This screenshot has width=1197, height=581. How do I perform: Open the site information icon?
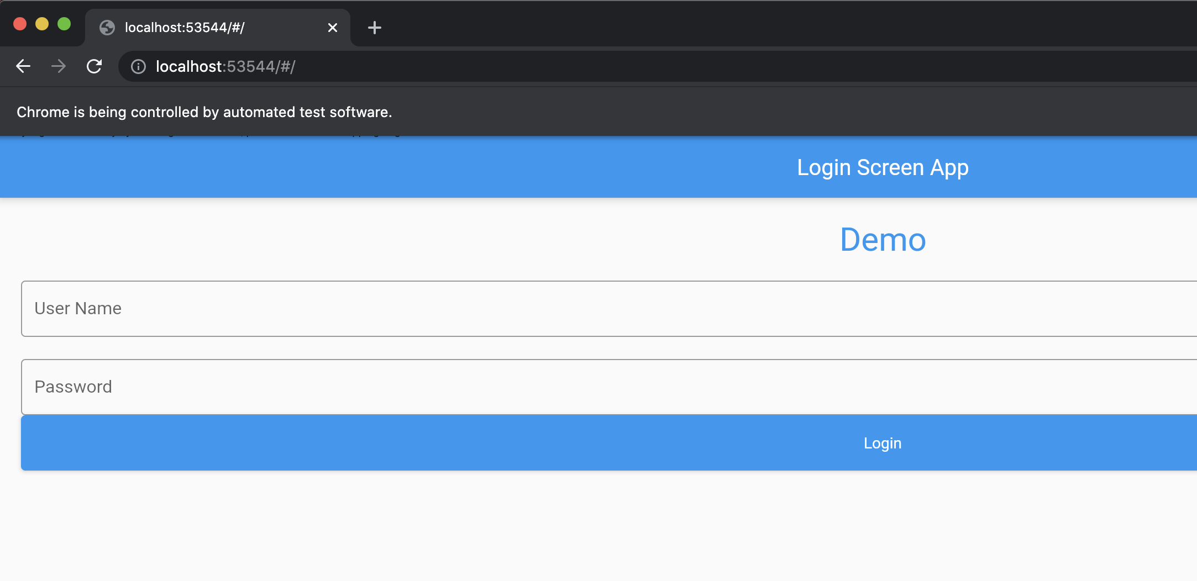[138, 67]
